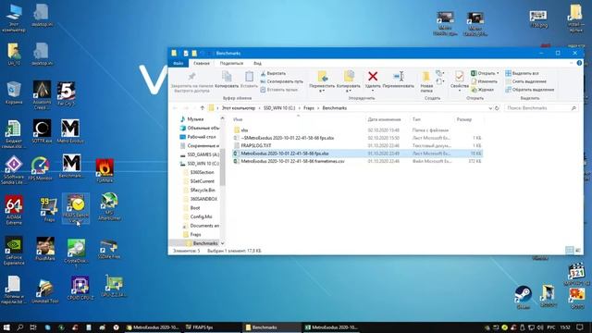This screenshot has height=333, width=592.
Task: Click the ribbon Copy icon
Action: [227, 77]
